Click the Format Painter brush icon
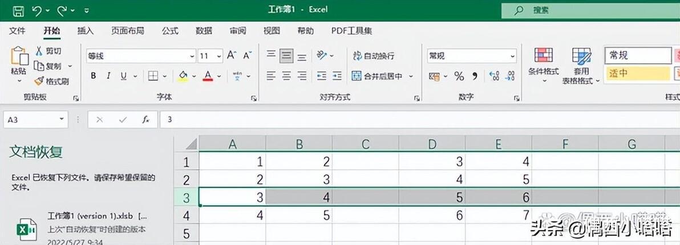Screen dimensions: 680x245 click(39, 81)
